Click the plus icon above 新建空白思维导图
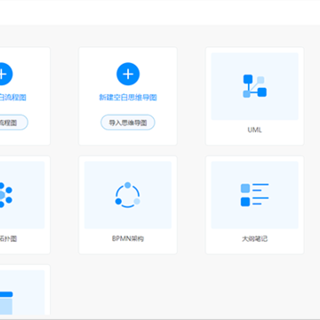320x320 pixels. [x=128, y=74]
